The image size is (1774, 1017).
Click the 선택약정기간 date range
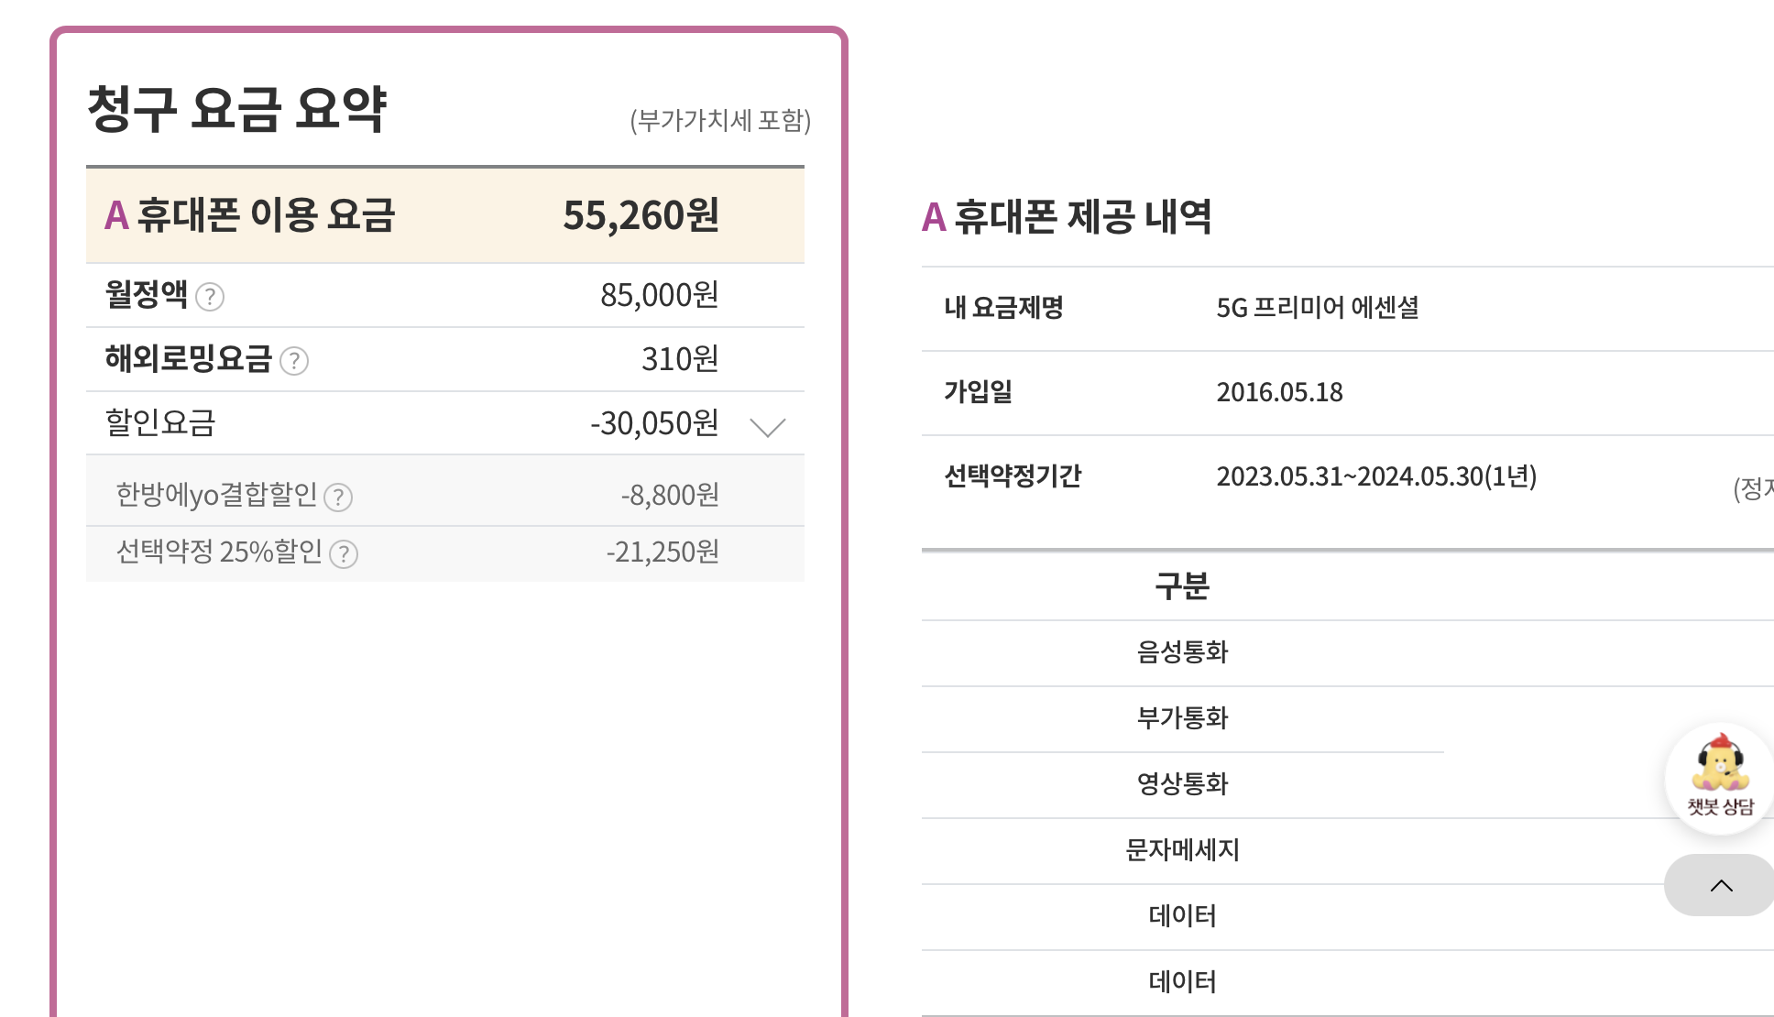1375,476
